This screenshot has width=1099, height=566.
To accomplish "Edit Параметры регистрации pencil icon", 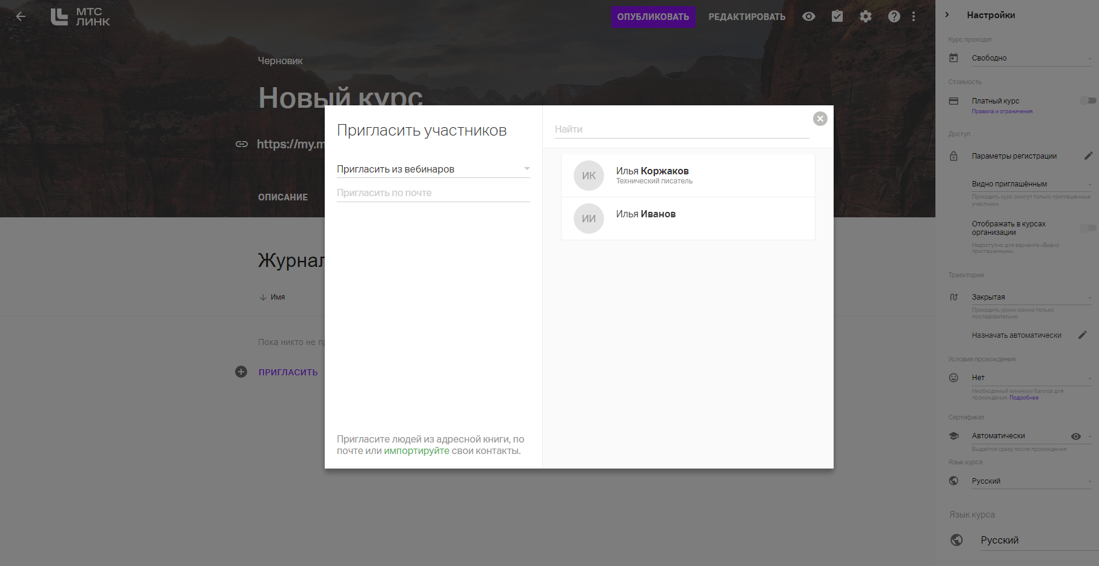I will click(1088, 156).
